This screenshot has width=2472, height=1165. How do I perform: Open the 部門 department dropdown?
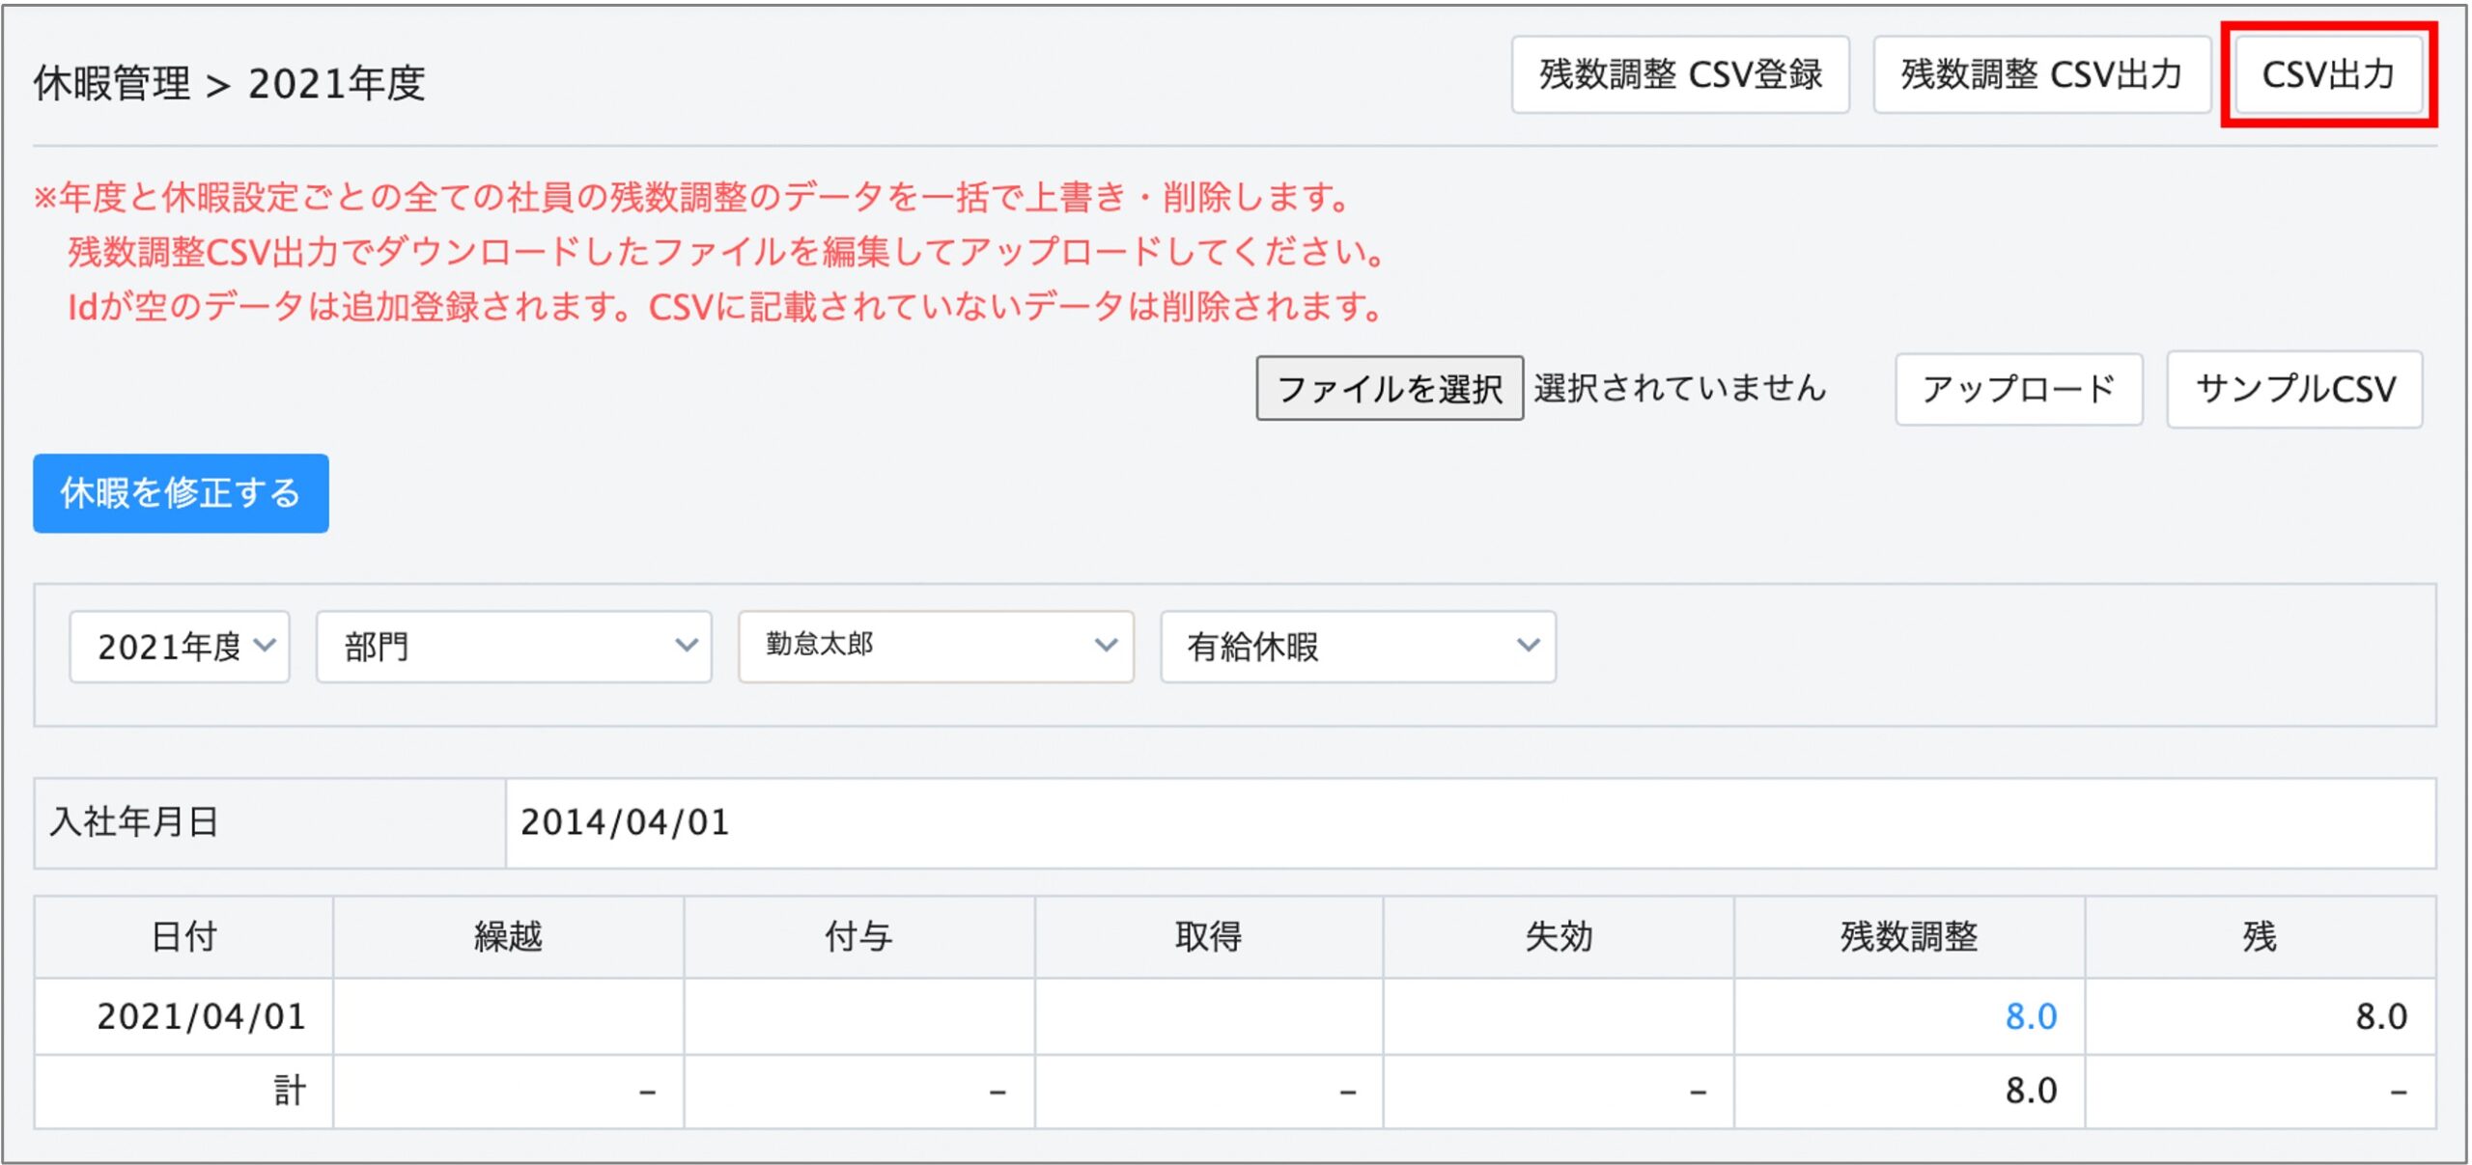tap(514, 647)
